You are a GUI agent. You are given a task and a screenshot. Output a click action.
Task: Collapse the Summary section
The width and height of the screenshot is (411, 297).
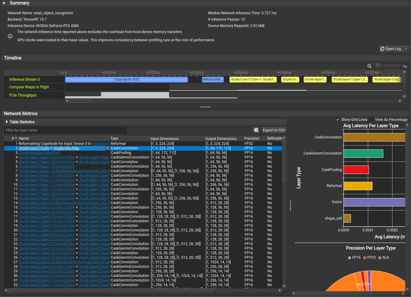coord(4,3)
